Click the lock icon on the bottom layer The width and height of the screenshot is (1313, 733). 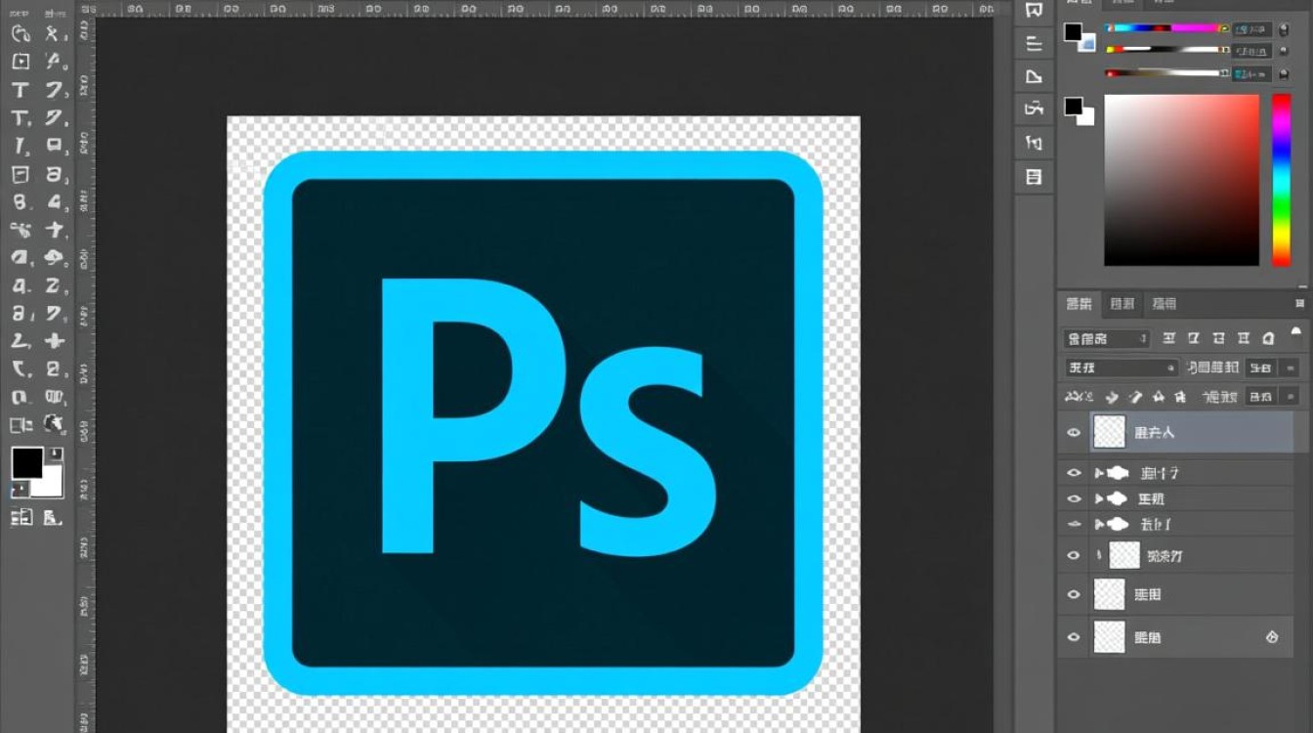tap(1271, 636)
